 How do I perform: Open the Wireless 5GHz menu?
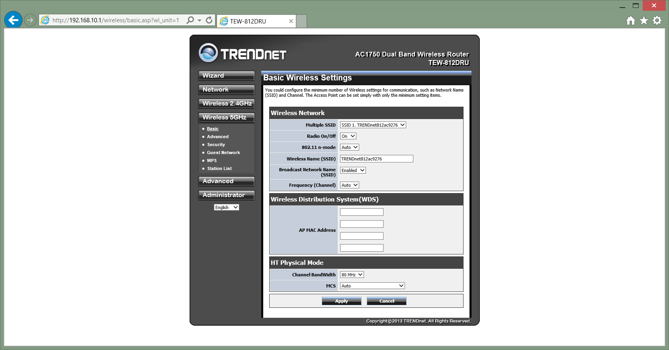pyautogui.click(x=226, y=117)
